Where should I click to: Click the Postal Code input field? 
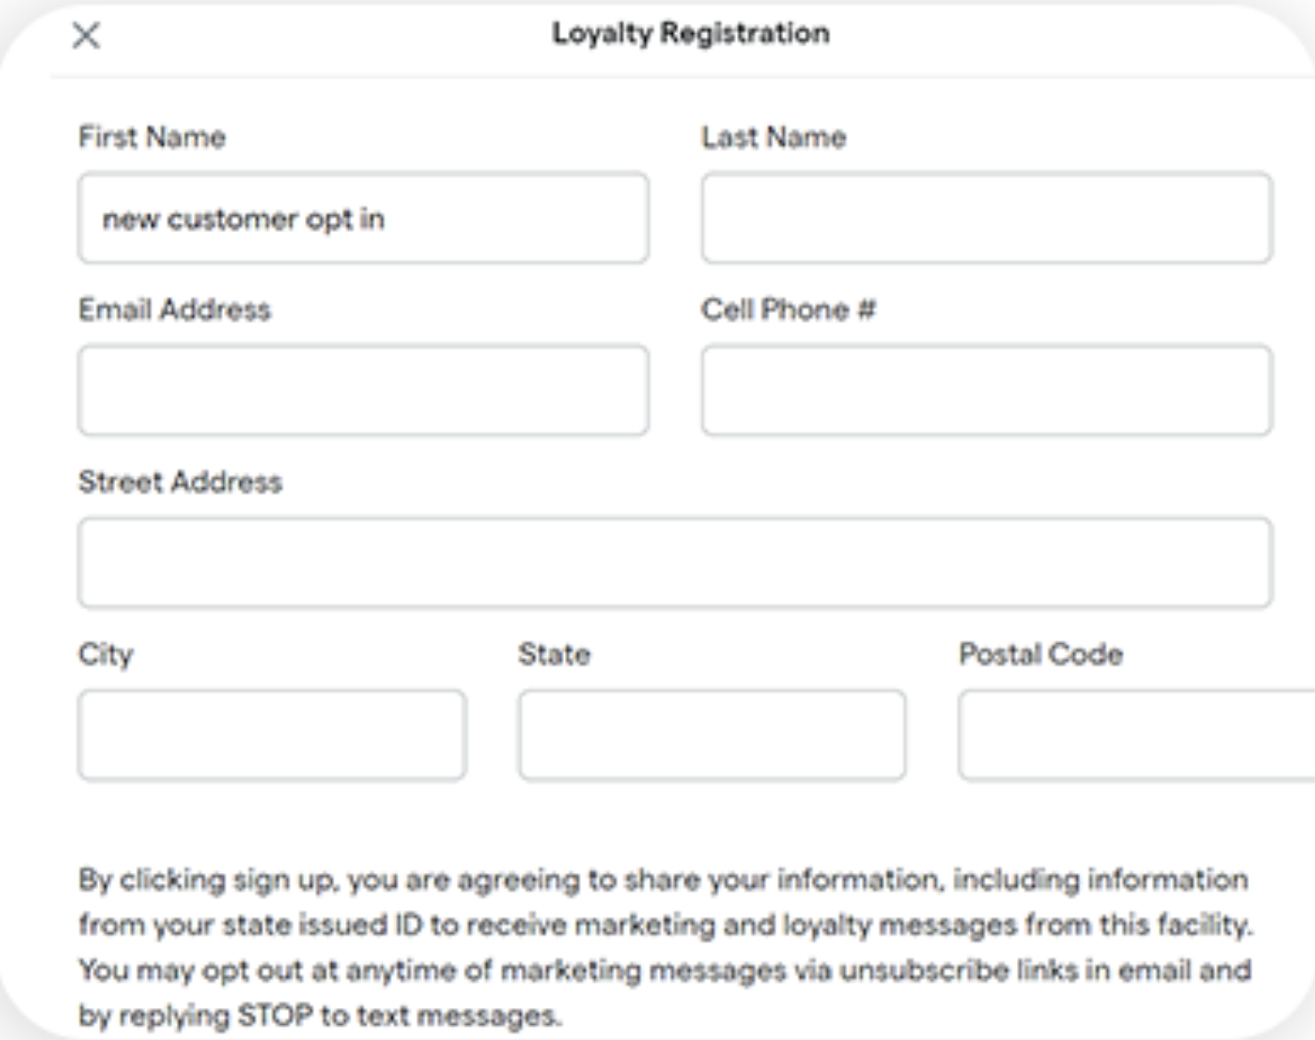pos(1137,735)
